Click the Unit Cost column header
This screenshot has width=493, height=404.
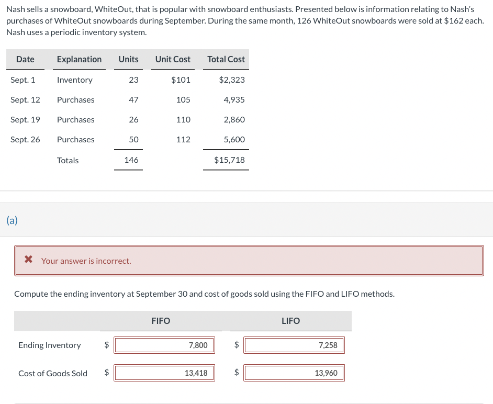[x=173, y=59]
